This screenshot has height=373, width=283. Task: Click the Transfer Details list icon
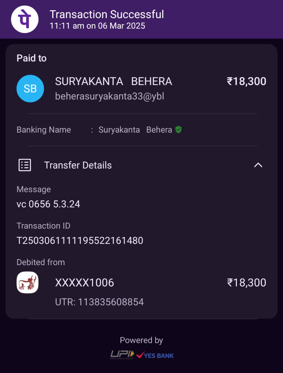coord(25,165)
